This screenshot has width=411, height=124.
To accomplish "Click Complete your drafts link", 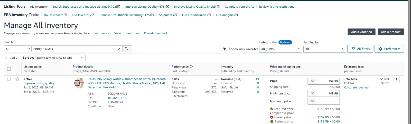I will click(x=239, y=7).
